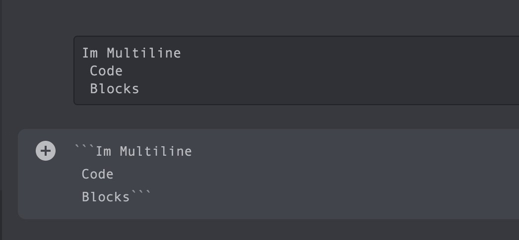Click the word "Im" in message input
The height and width of the screenshot is (240, 519).
click(103, 151)
